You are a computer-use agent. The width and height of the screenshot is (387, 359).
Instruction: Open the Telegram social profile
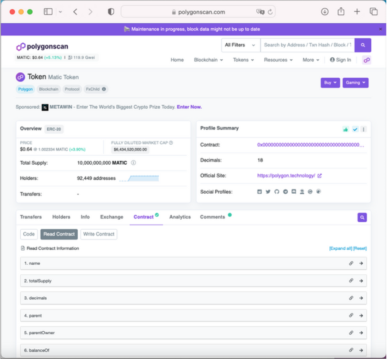tap(285, 191)
